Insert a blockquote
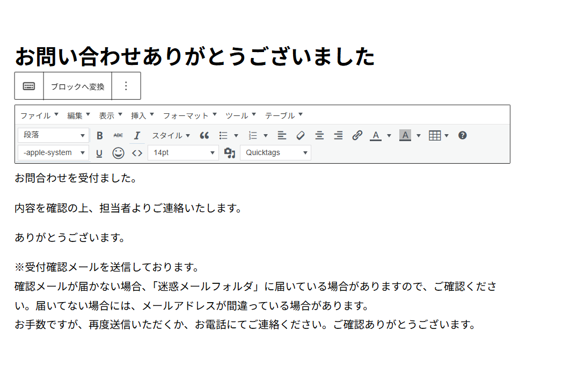The width and height of the screenshot is (585, 374). coord(204,136)
